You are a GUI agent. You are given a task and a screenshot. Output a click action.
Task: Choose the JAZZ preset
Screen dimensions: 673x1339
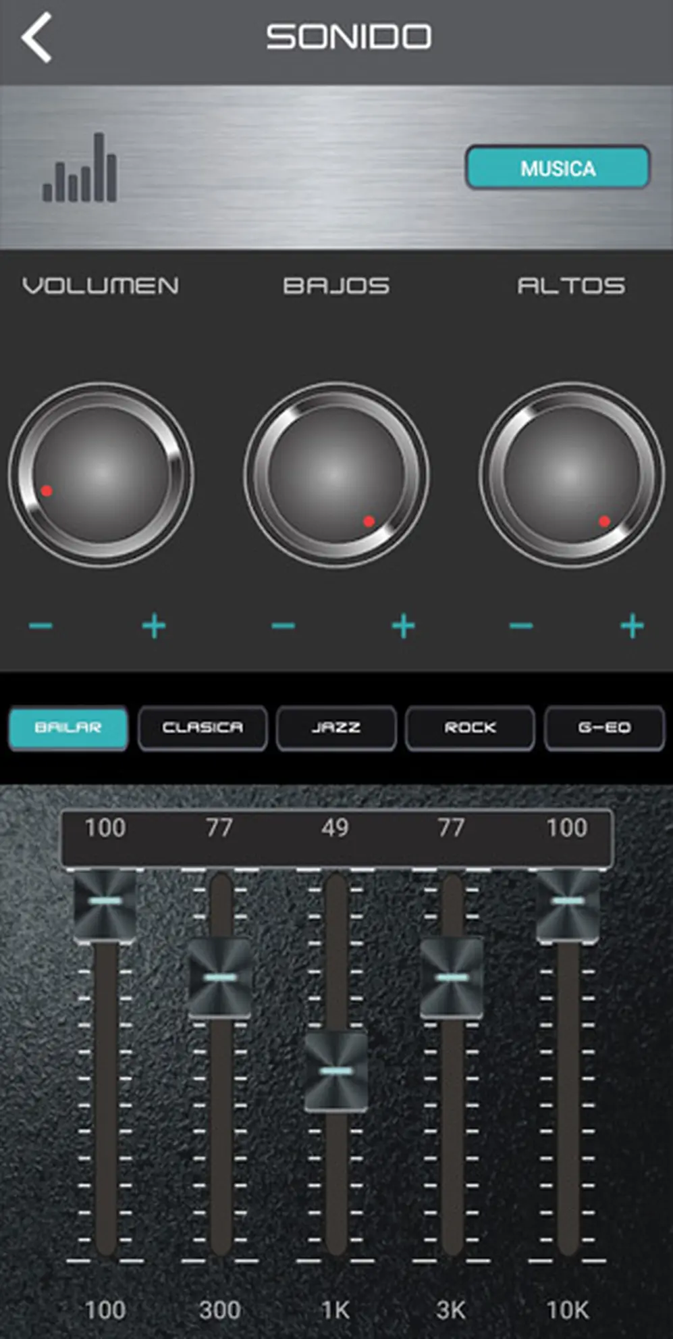tap(336, 728)
